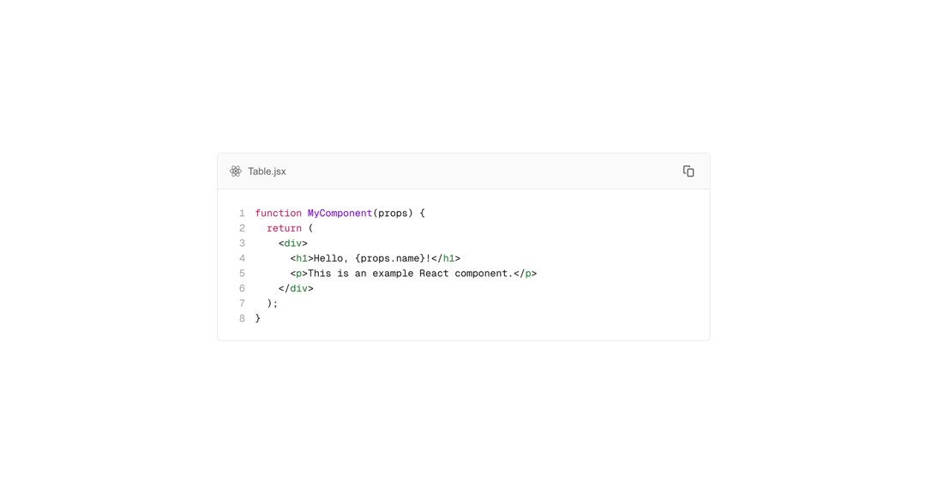The image size is (926, 494).
Task: Copy the code with the clipboard icon
Action: coord(688,172)
